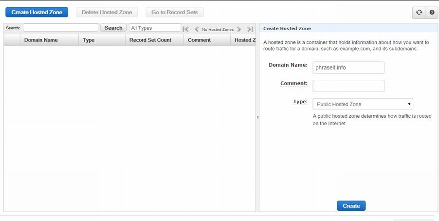439x221 pixels.
Task: Sort by Record Set Count column header
Action: point(150,40)
